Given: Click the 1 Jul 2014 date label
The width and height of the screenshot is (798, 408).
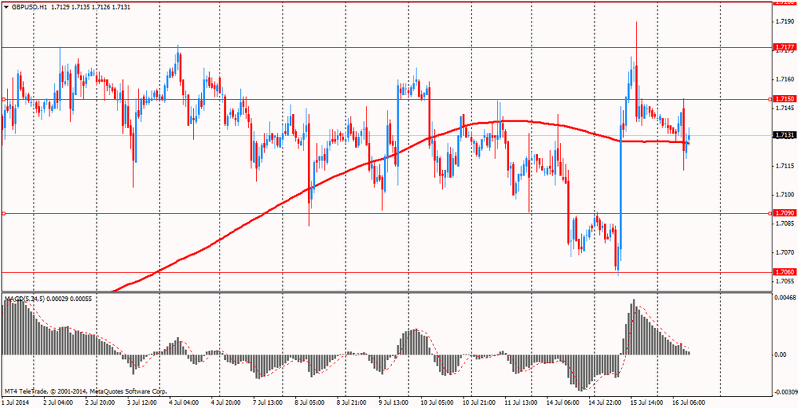Looking at the screenshot, I should point(16,402).
